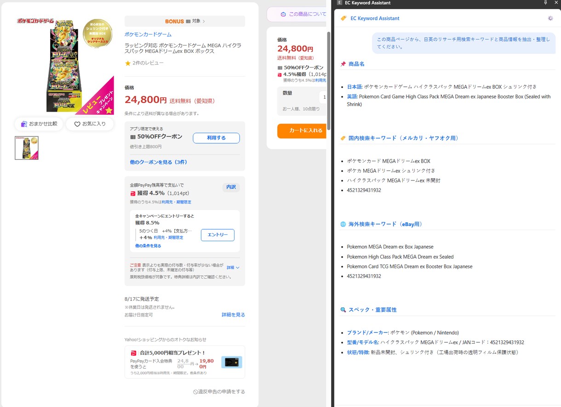Click keyword ポケカ MEGAドリームex シュリンク付き

click(x=391, y=171)
